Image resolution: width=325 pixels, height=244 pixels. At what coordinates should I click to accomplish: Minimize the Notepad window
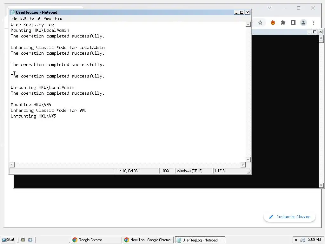[x=236, y=12]
